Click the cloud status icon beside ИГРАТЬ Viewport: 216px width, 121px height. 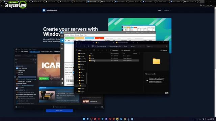coord(52,79)
